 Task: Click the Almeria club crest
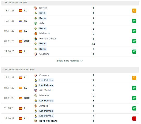36,106
